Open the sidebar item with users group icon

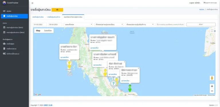[x=14, y=44]
